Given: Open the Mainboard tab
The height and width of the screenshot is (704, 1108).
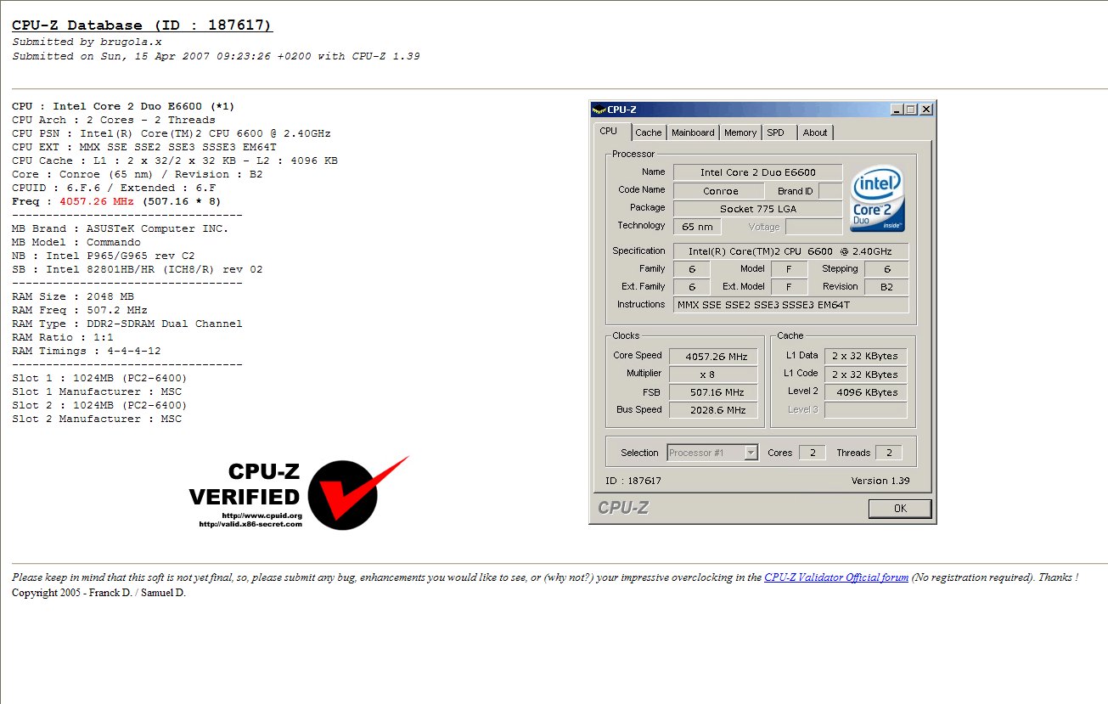Looking at the screenshot, I should [693, 132].
